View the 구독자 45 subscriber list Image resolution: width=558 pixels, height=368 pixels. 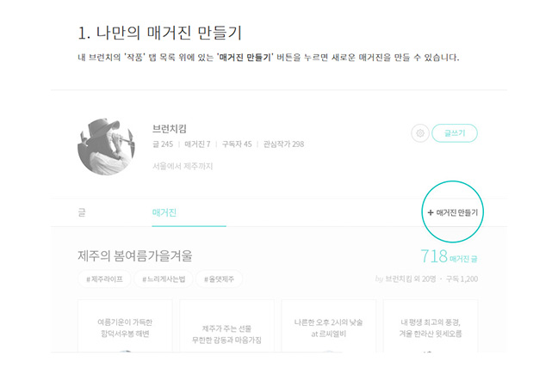pos(236,144)
